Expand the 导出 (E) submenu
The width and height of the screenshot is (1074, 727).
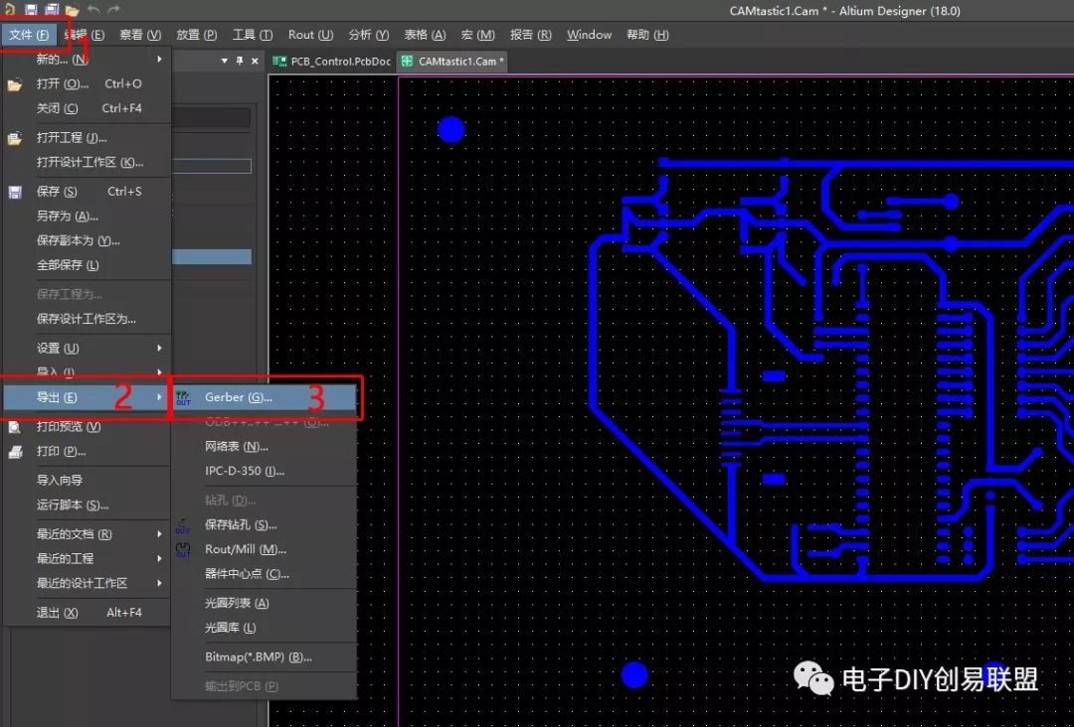click(x=87, y=397)
